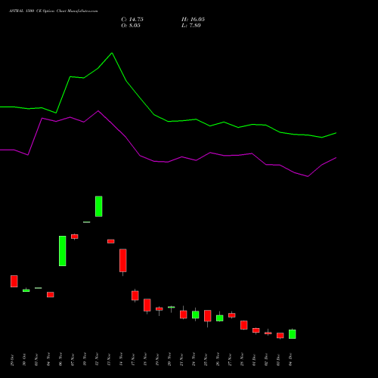The image size is (378, 378).
Task: Click the ASTRAL 1500 CE chart title
Action: point(54,11)
